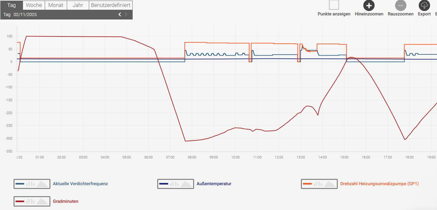Open the Benutzerdefiniert date range tab
The width and height of the screenshot is (437, 210).
[111, 5]
